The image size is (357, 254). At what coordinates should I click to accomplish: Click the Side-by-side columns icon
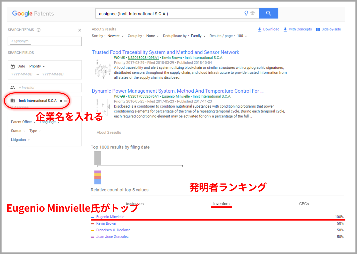pos(318,29)
